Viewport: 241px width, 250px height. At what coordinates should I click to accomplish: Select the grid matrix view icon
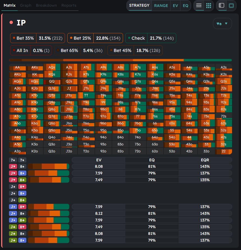[208, 6]
